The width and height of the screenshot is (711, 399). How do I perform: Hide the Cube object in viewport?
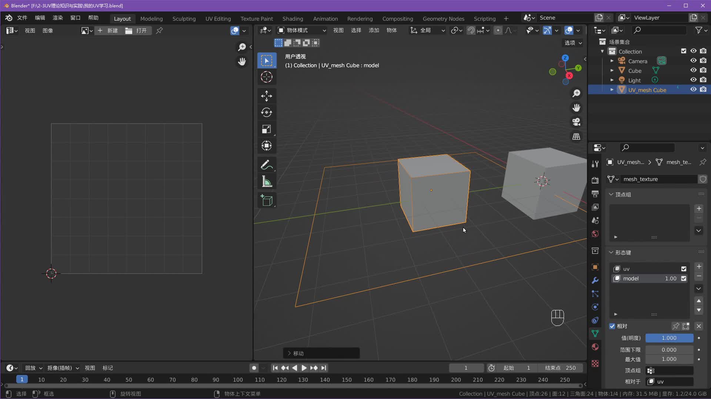(x=693, y=70)
